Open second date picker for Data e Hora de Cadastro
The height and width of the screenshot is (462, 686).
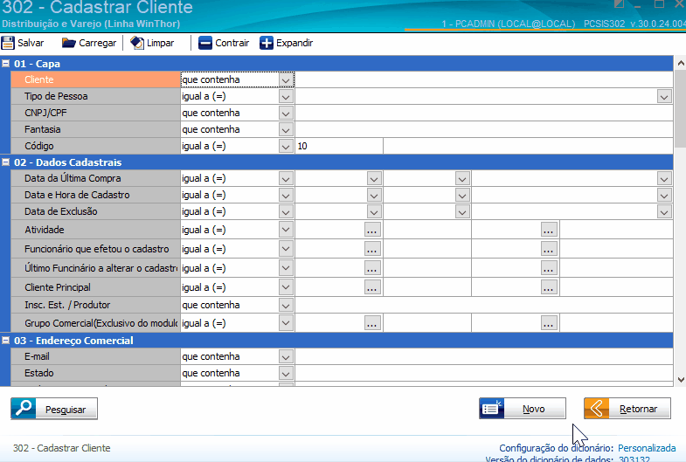(x=462, y=195)
